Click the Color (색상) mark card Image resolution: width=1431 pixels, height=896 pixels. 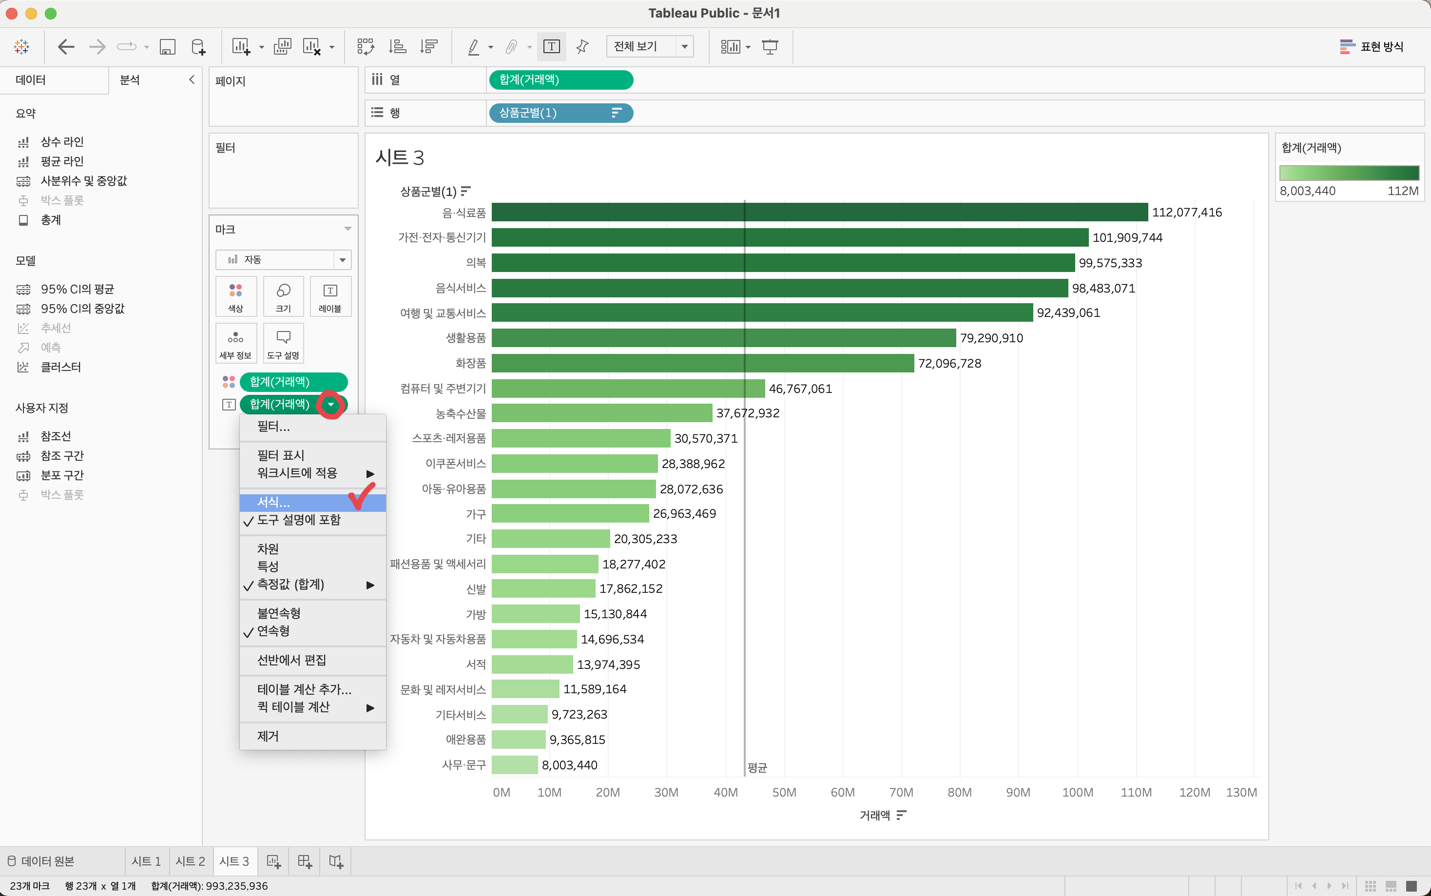(x=236, y=296)
